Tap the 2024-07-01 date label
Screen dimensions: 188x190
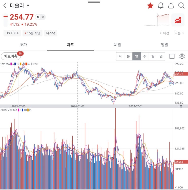pos(136,106)
